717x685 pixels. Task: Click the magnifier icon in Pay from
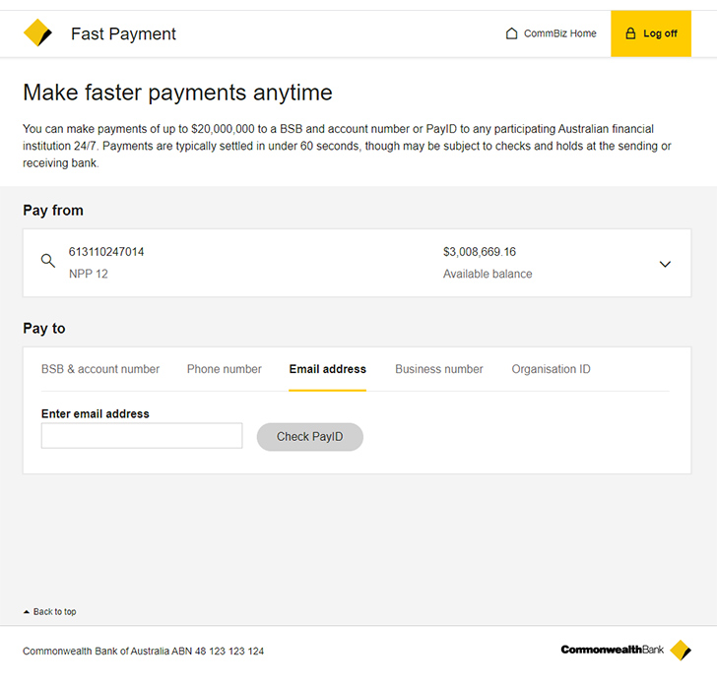47,261
